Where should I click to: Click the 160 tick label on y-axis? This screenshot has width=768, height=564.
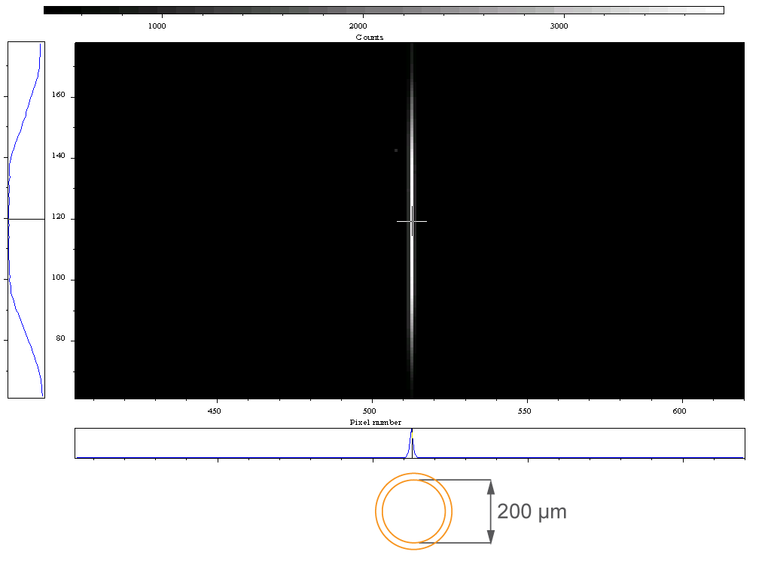[x=58, y=95]
